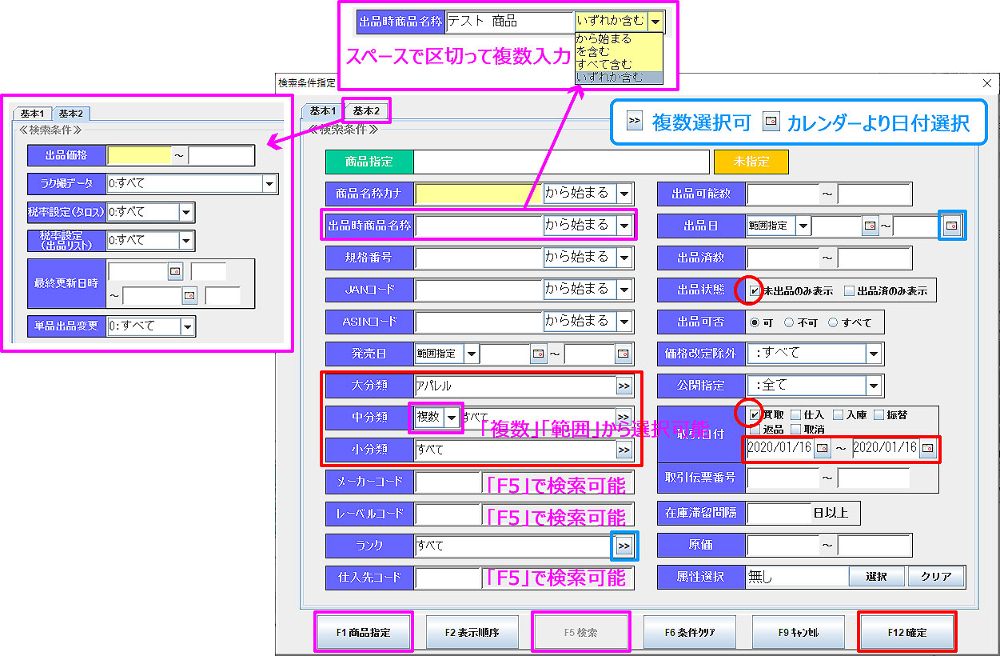1000x656 pixels.
Task: Select 不可 radio button for 出品可否
Action: pyautogui.click(x=789, y=322)
